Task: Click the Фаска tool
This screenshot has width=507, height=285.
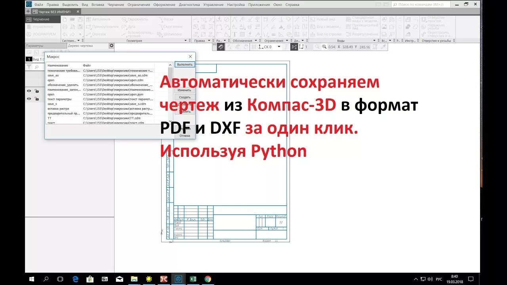Action: click(165, 19)
